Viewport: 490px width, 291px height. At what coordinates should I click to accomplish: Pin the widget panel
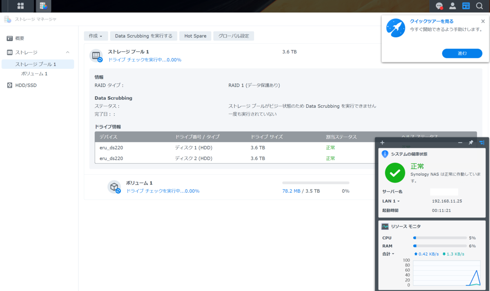pos(471,143)
